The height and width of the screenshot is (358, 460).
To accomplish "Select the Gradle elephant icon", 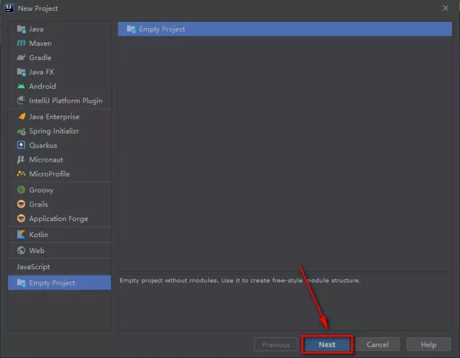I will click(21, 58).
